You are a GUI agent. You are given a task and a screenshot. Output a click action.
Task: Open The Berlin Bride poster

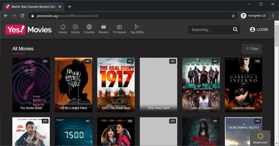(31, 85)
